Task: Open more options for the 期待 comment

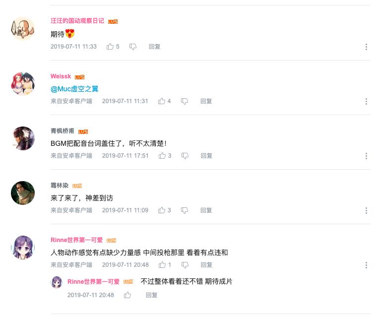Action: pos(366,47)
